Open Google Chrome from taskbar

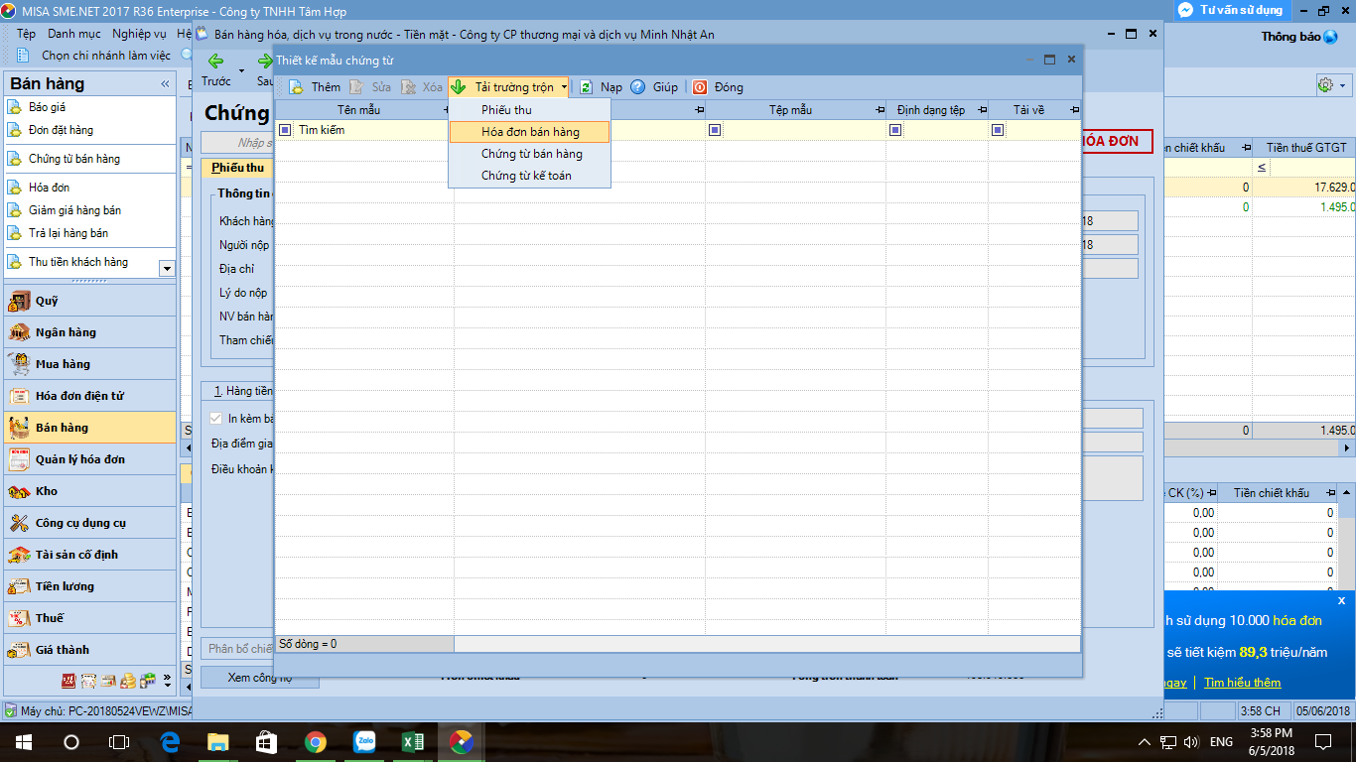tap(316, 741)
